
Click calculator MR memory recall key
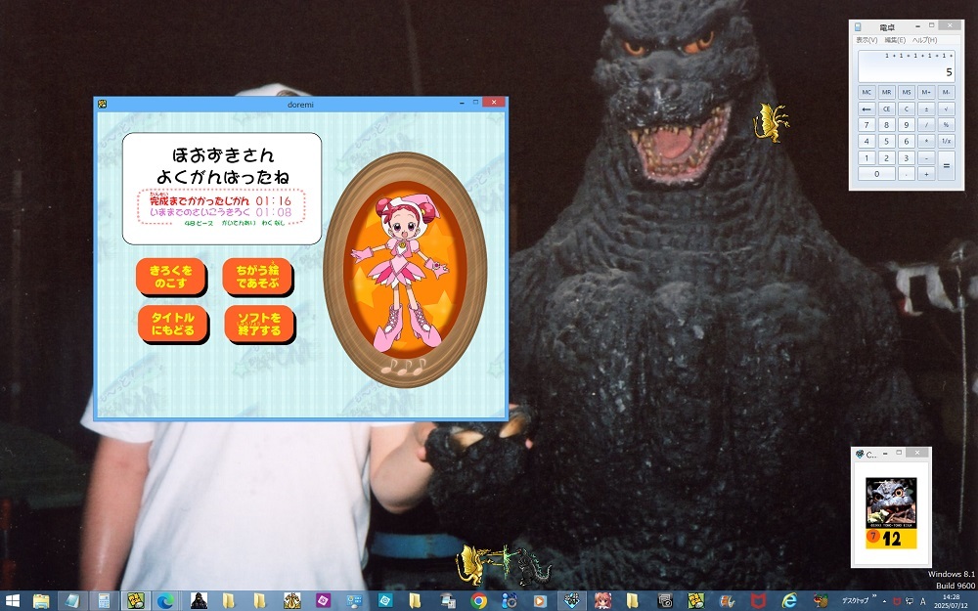(886, 92)
